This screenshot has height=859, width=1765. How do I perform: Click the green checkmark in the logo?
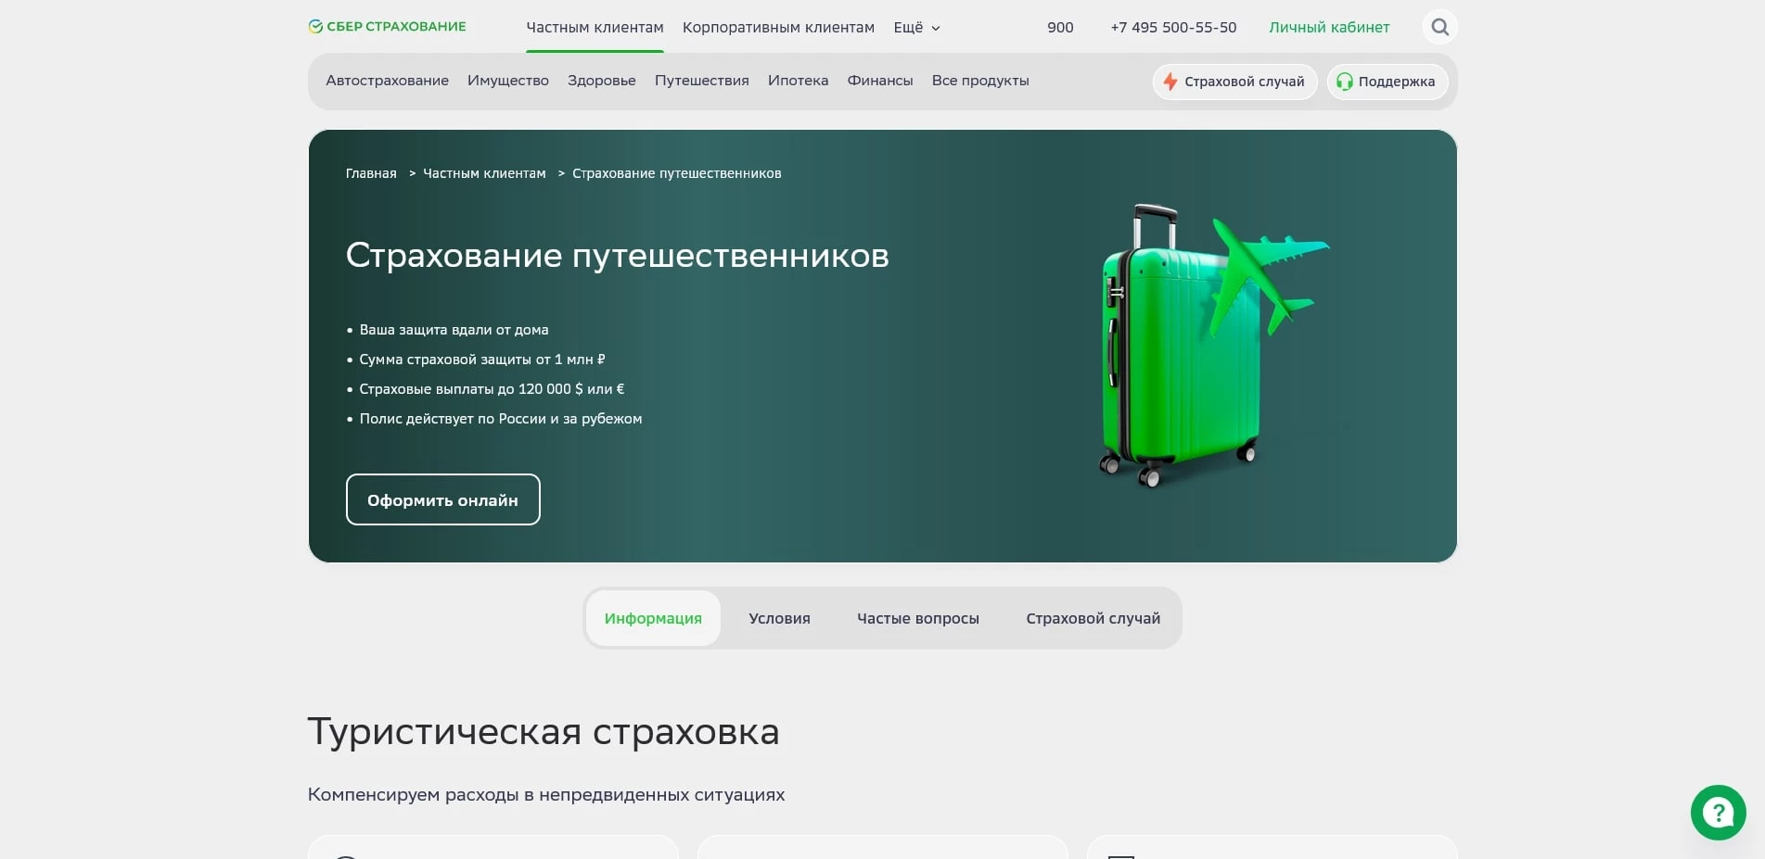[x=314, y=26]
